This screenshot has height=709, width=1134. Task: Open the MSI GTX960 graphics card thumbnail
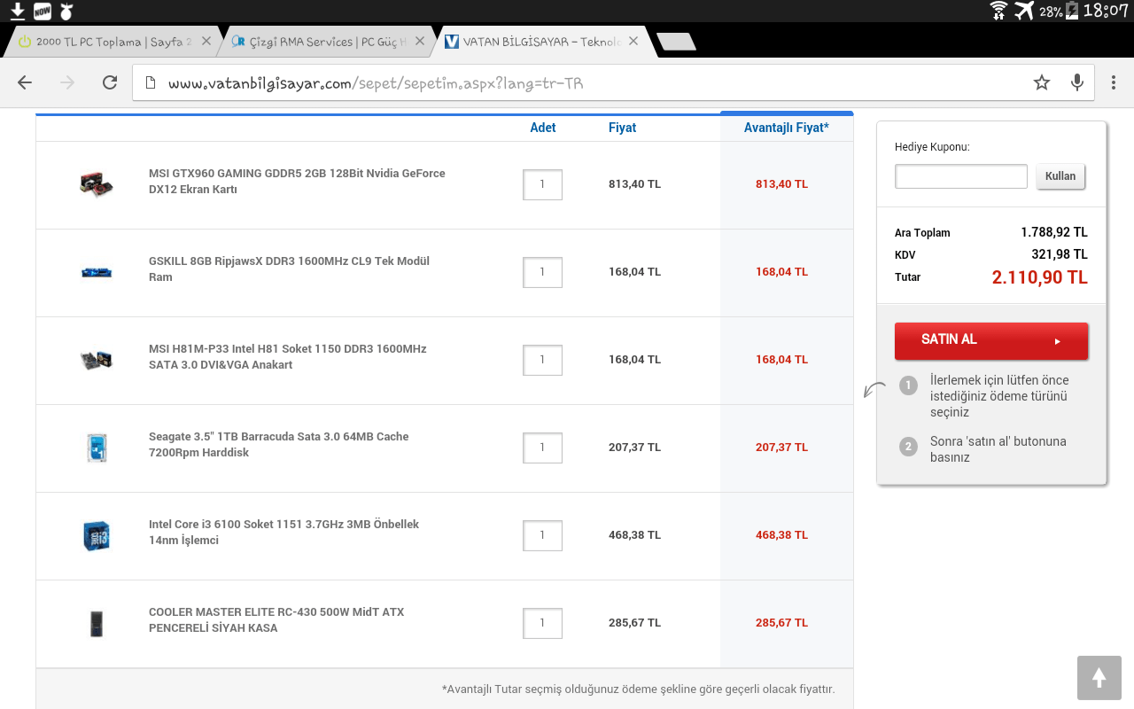(x=97, y=184)
